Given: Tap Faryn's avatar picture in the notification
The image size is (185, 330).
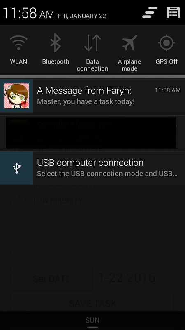Looking at the screenshot, I should coord(16,96).
